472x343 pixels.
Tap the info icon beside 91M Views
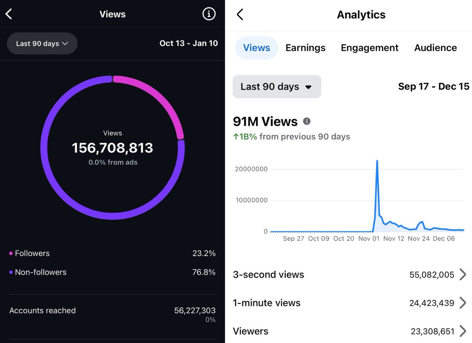tap(307, 121)
